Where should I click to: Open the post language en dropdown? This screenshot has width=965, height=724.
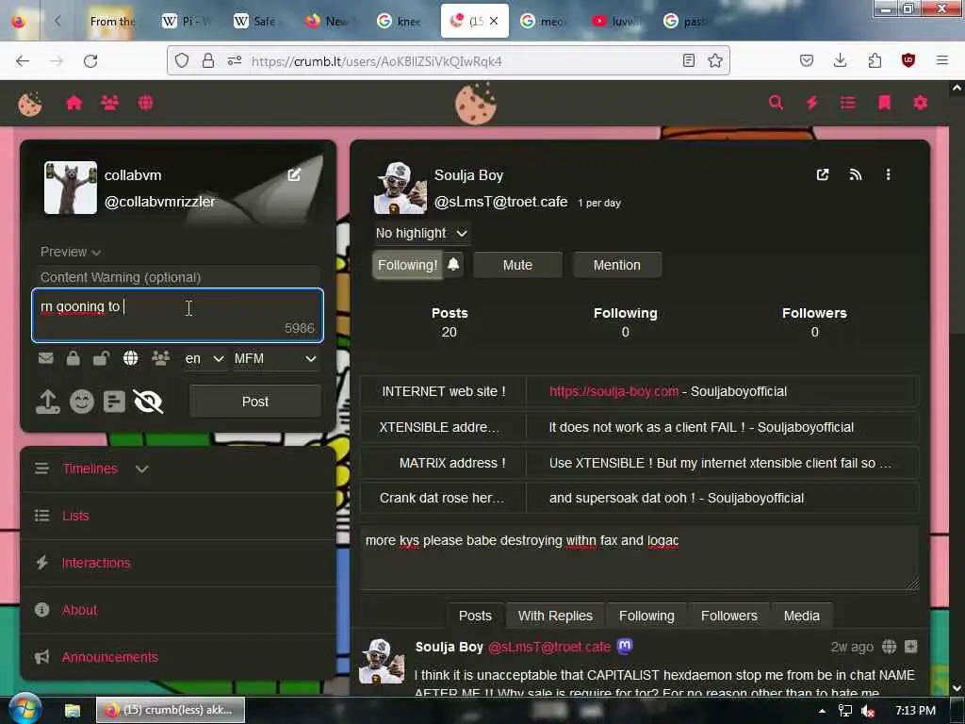(205, 358)
